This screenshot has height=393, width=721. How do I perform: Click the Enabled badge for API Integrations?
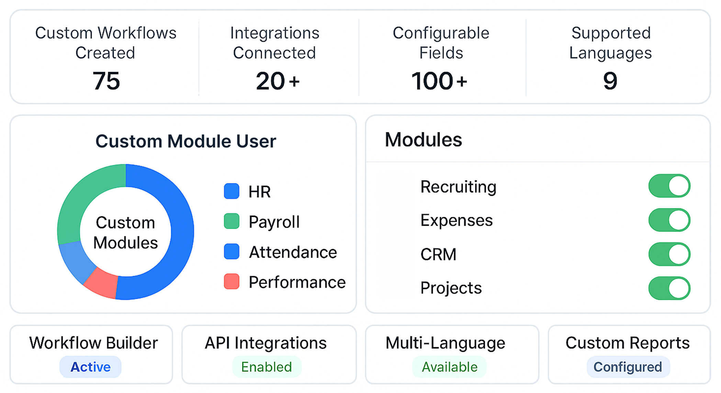tap(267, 367)
